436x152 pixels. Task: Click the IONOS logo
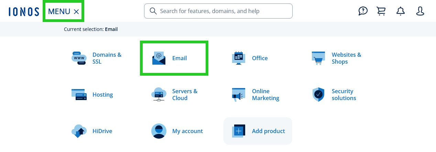click(x=24, y=11)
